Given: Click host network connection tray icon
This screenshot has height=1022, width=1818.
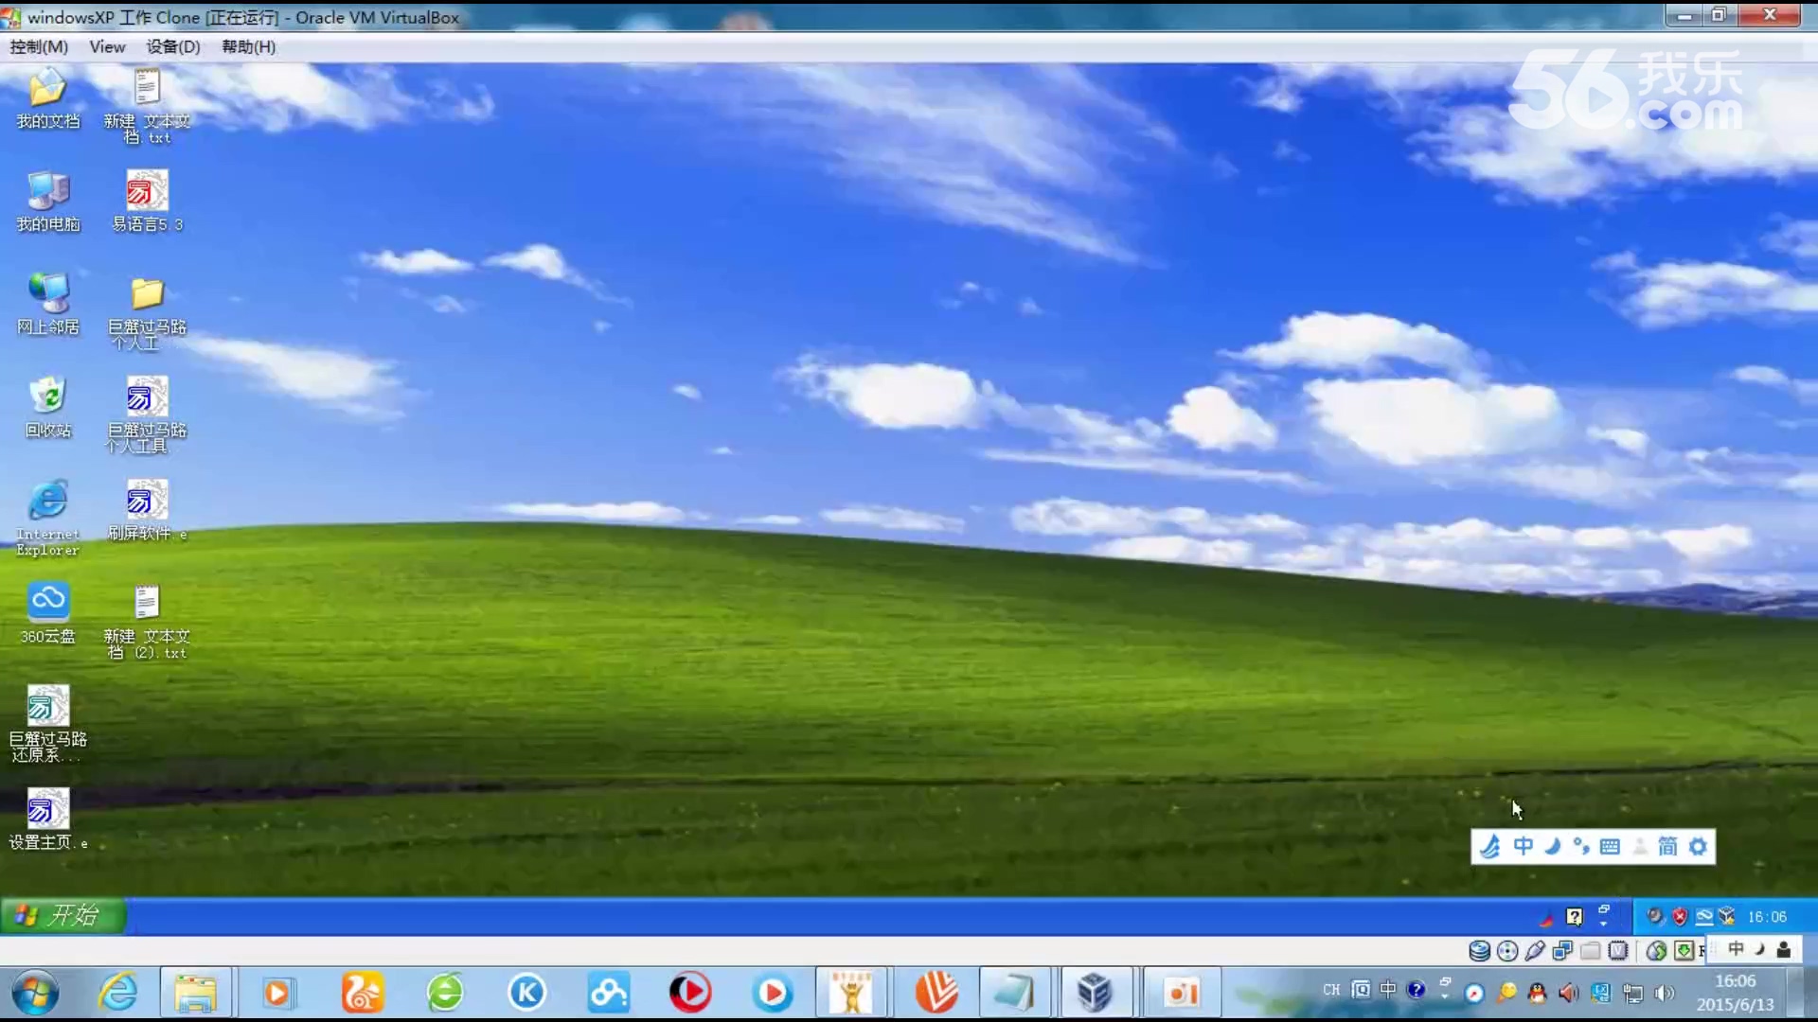Looking at the screenshot, I should click(1632, 993).
